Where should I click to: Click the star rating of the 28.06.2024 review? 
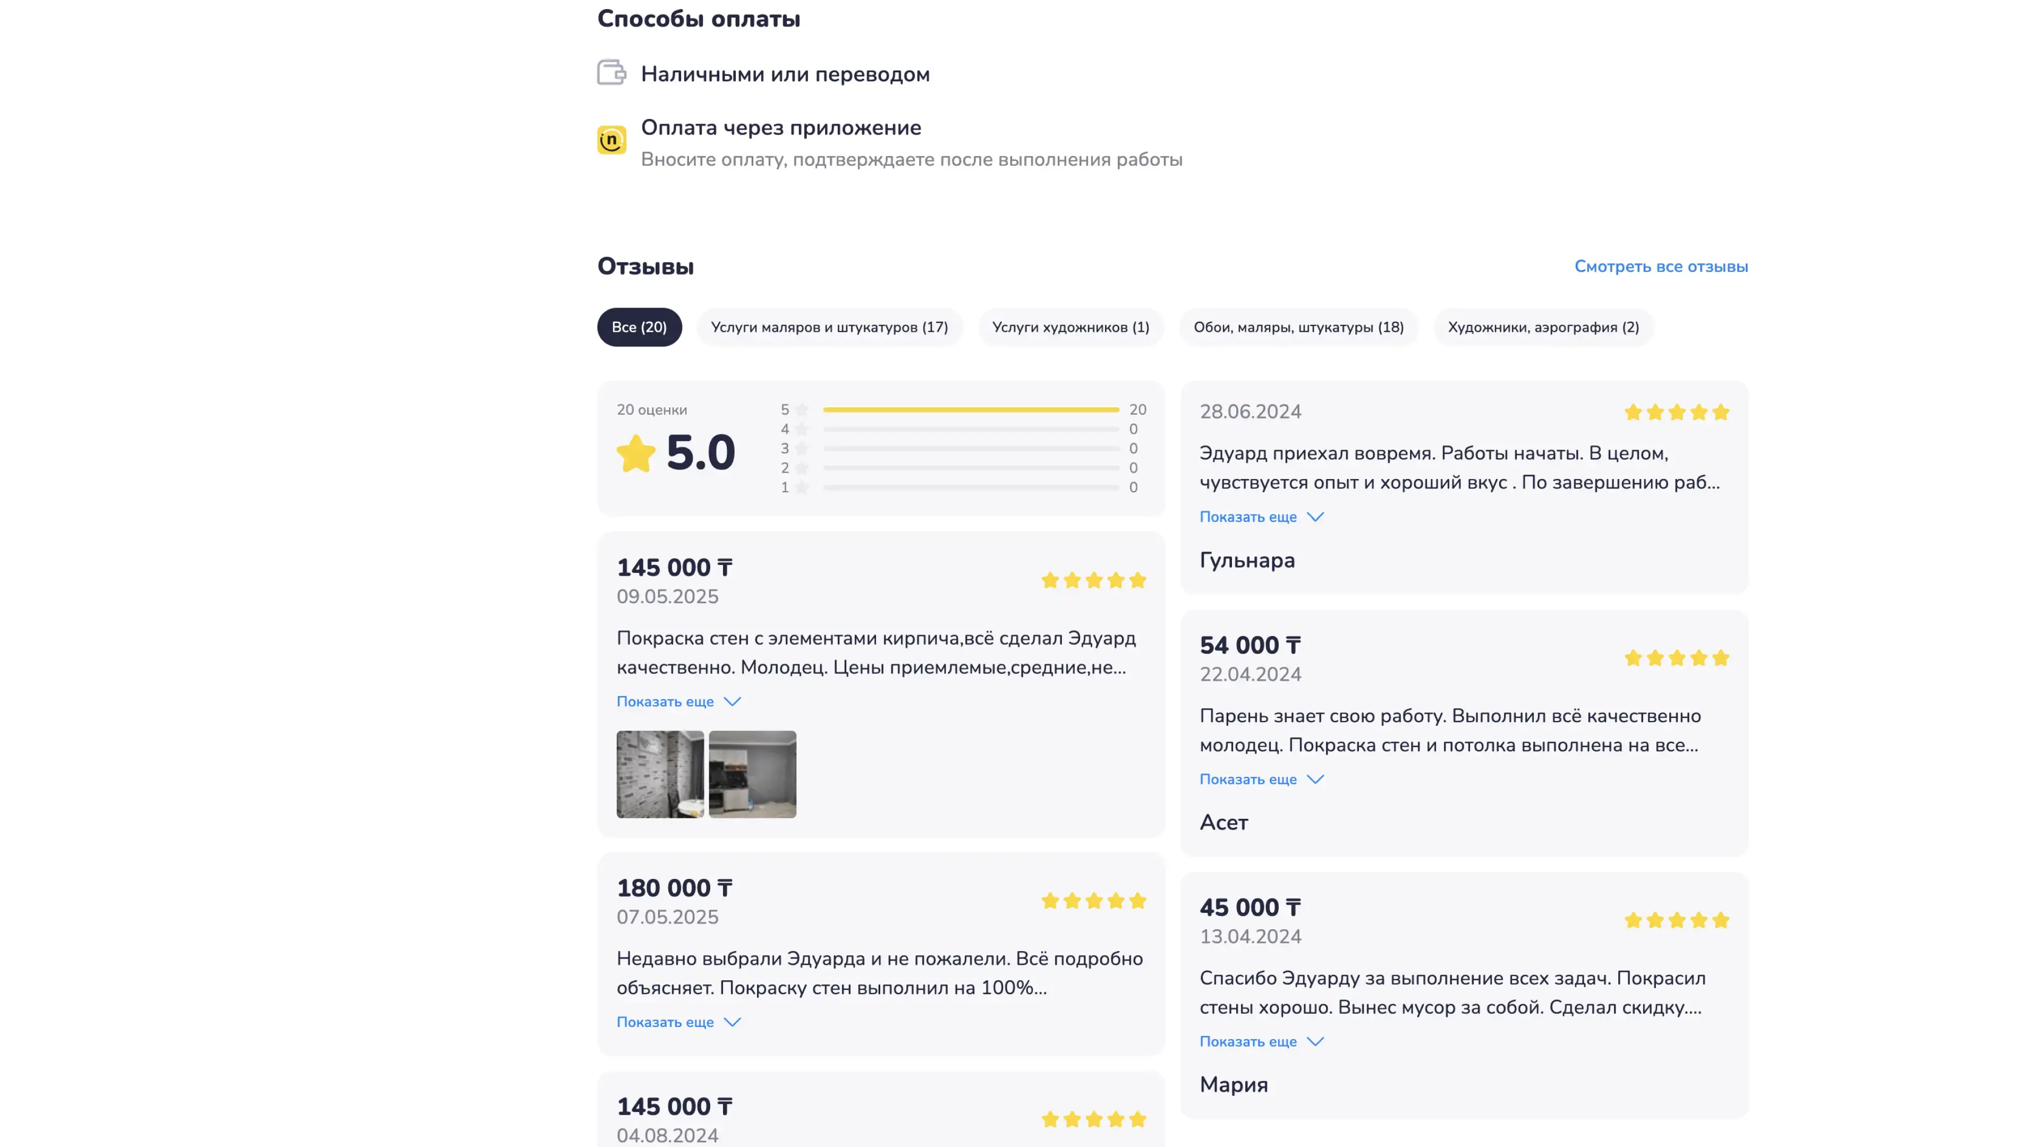click(x=1676, y=413)
